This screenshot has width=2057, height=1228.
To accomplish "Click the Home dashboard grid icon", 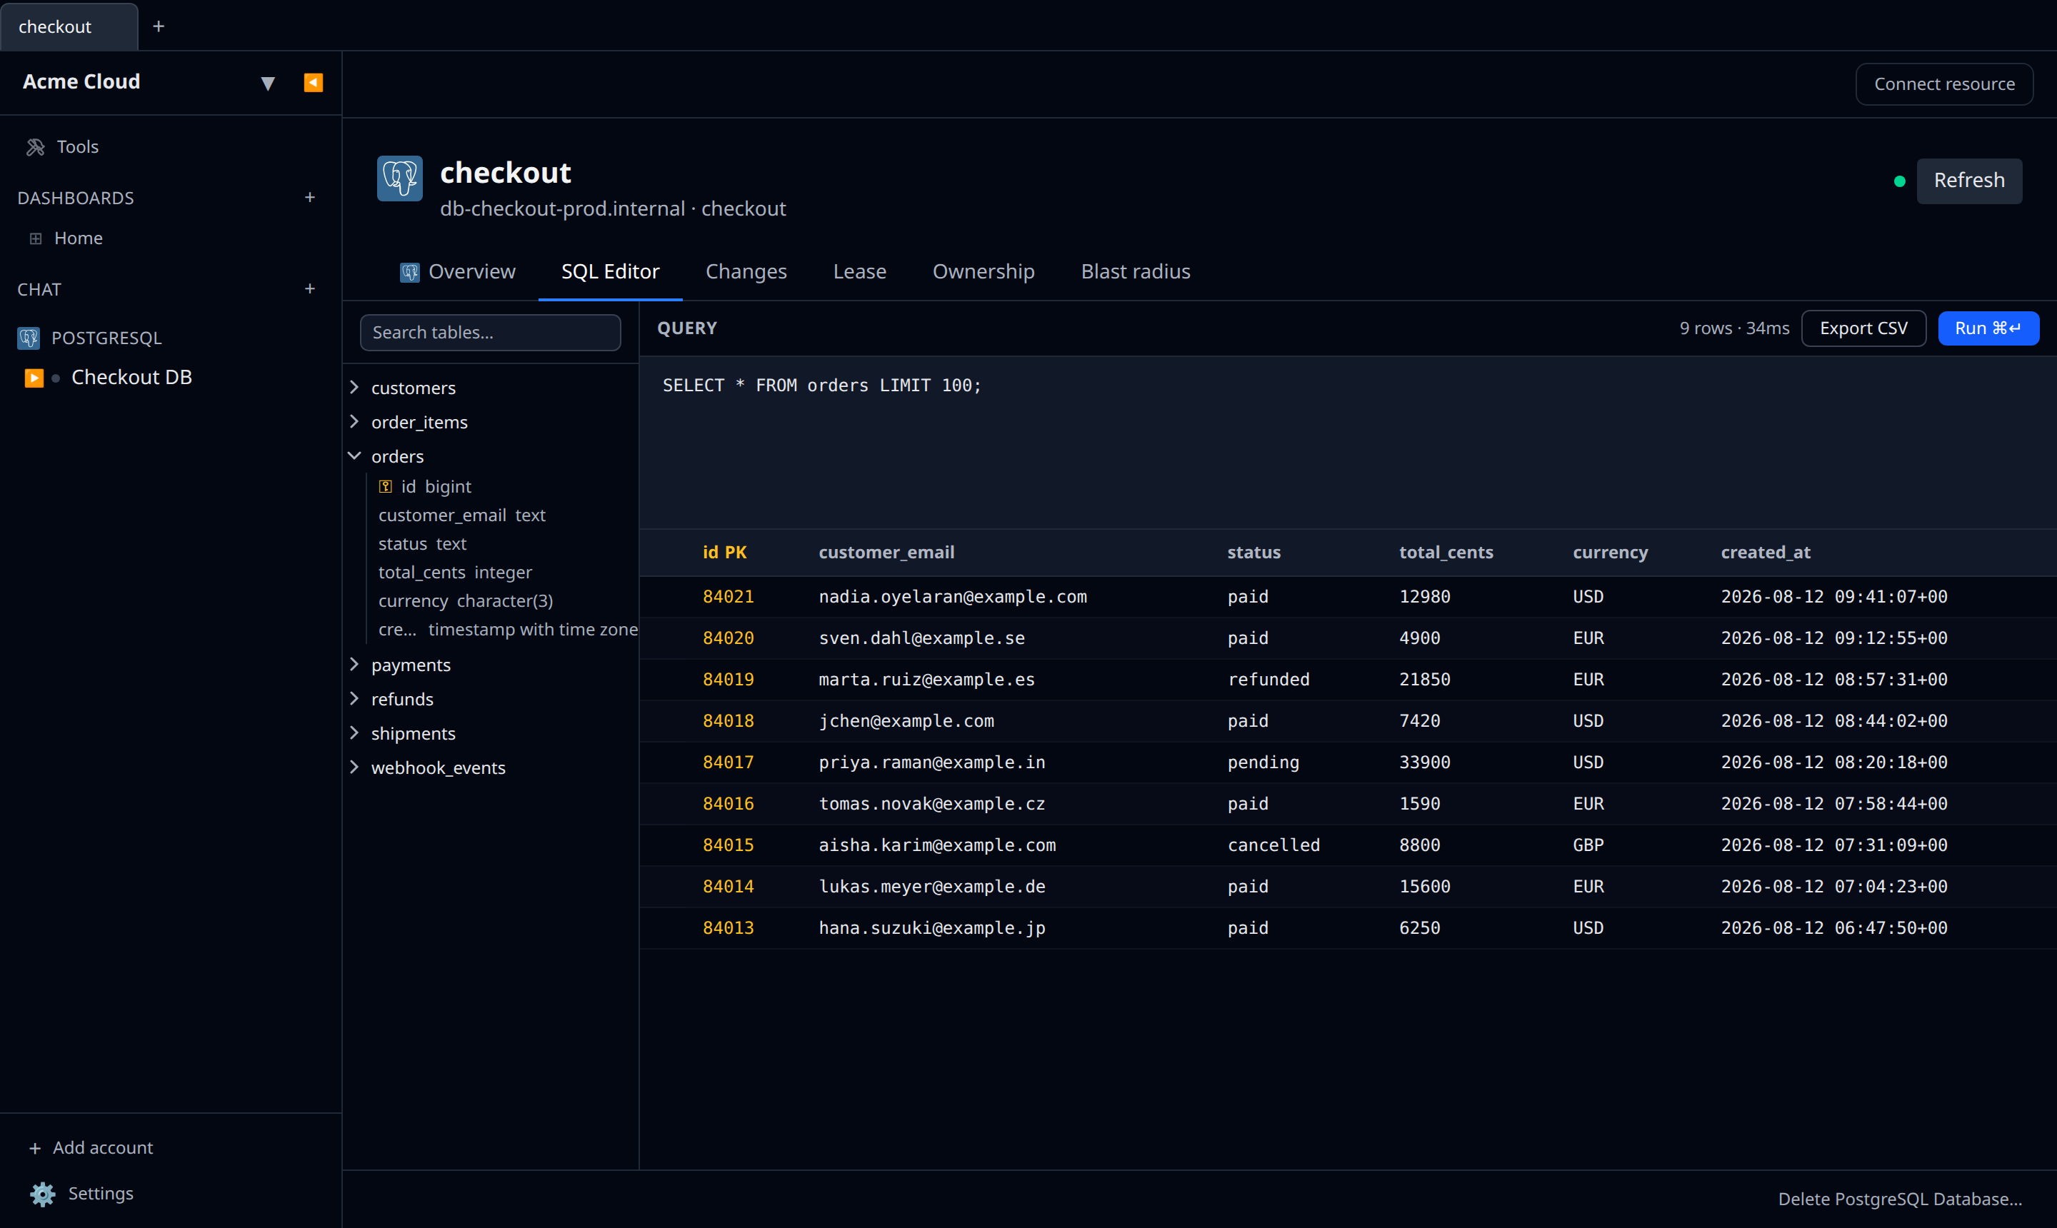I will [x=36, y=238].
